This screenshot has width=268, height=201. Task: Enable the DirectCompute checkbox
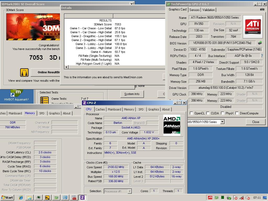237,113
